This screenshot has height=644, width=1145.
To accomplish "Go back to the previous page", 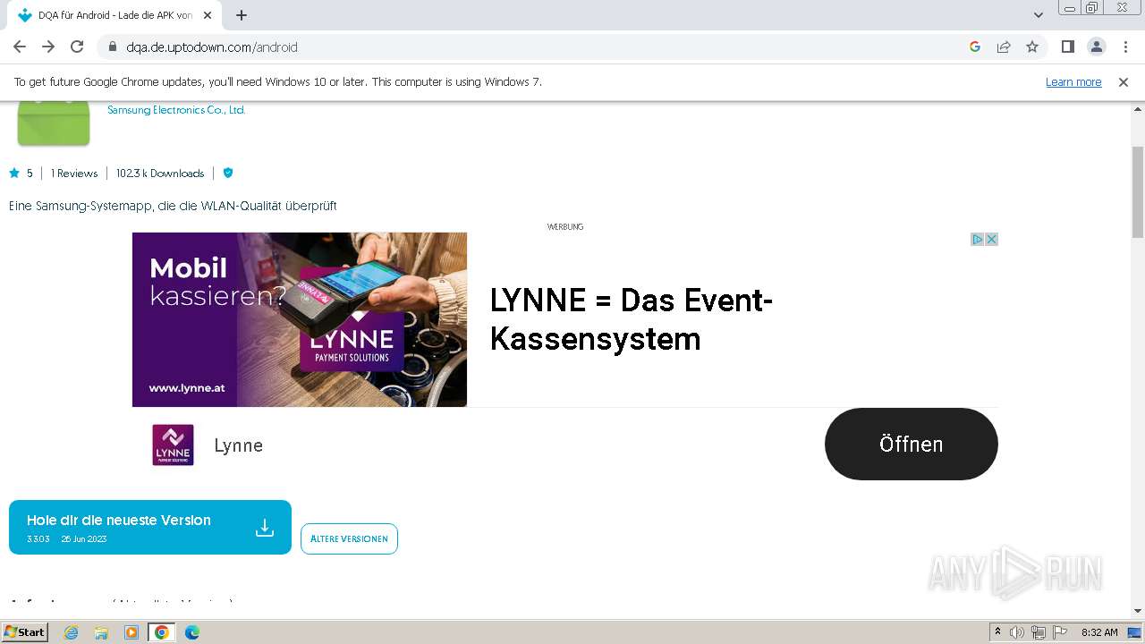I will tap(20, 47).
